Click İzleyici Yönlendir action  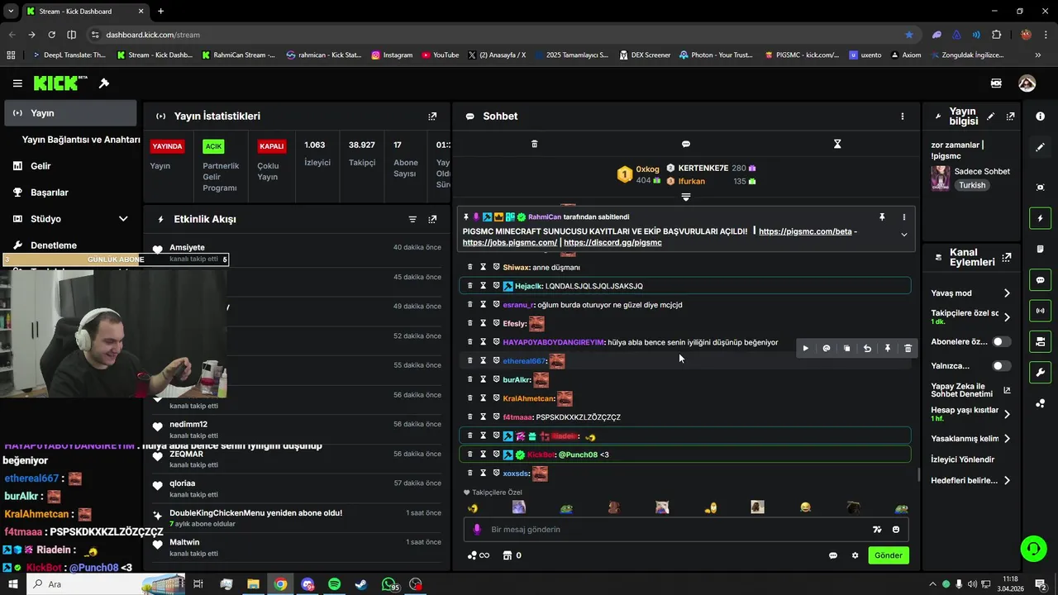[x=963, y=459]
